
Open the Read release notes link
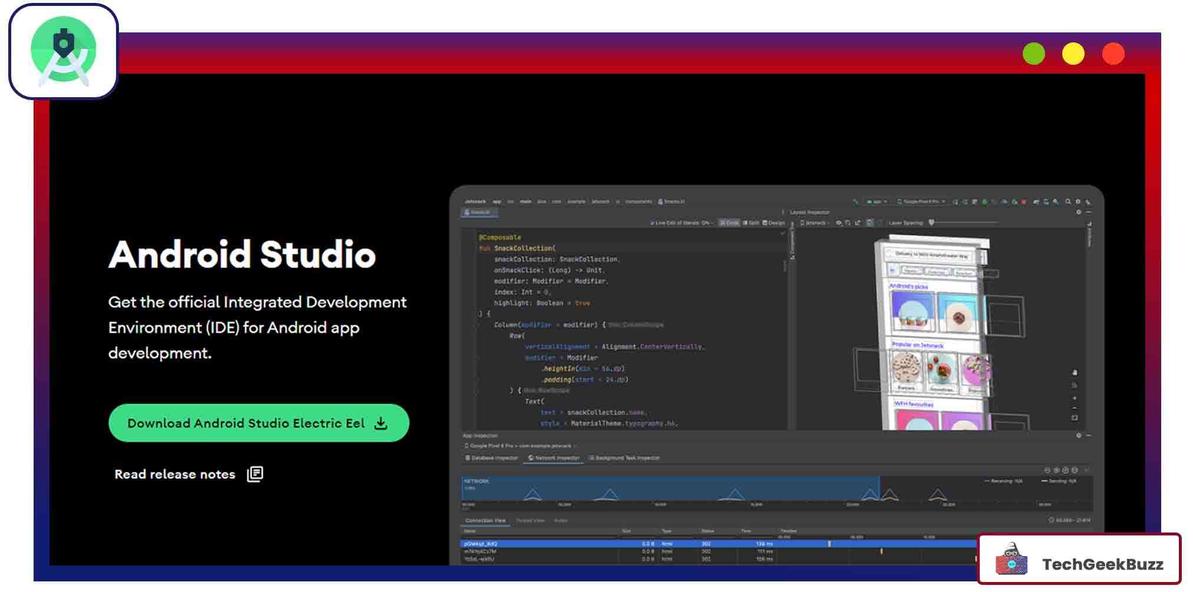[176, 474]
